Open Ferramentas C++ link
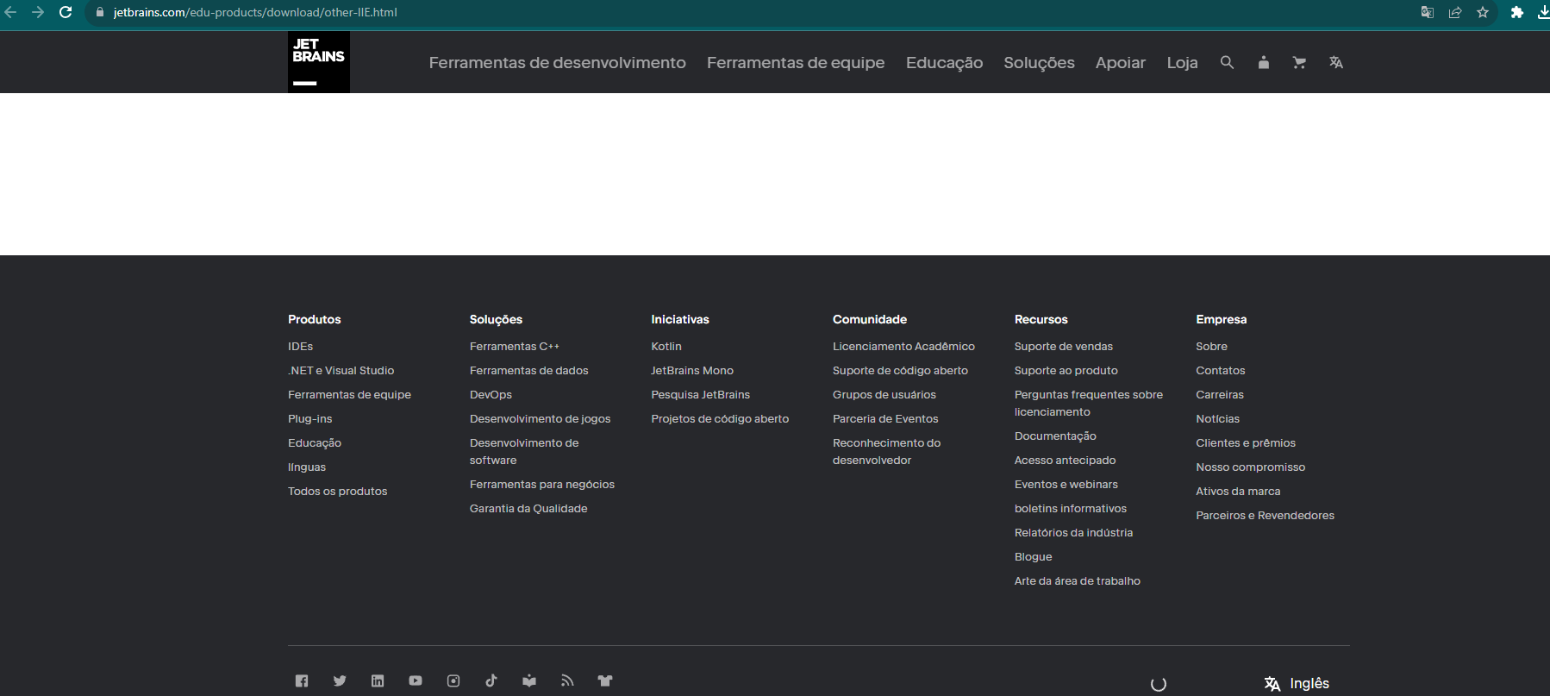The width and height of the screenshot is (1550, 696). point(514,346)
